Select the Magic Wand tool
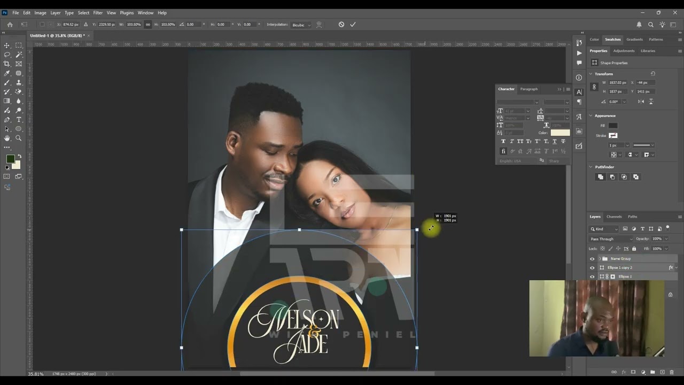The height and width of the screenshot is (385, 684). tap(19, 55)
